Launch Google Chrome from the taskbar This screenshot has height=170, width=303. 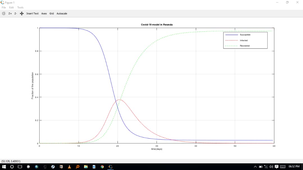102,167
